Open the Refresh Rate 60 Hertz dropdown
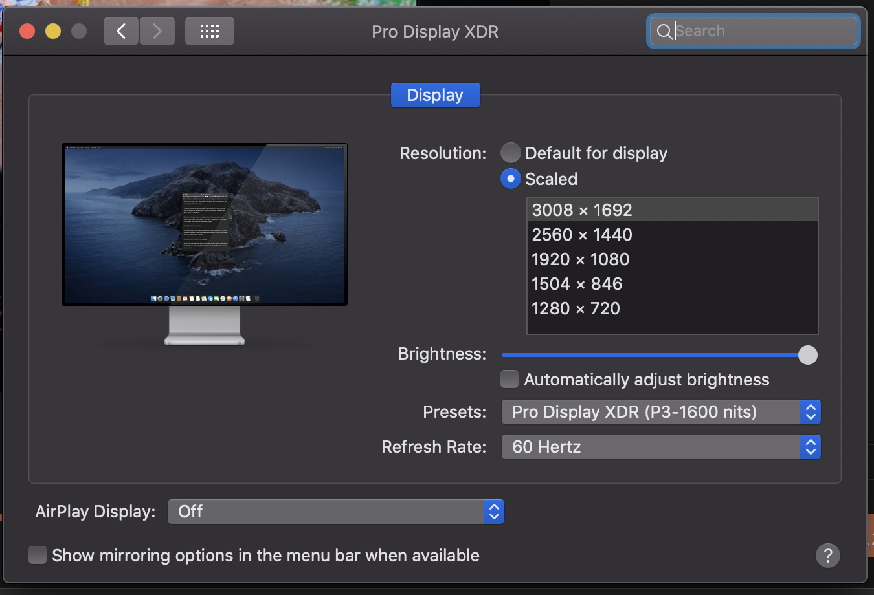 pyautogui.click(x=661, y=447)
